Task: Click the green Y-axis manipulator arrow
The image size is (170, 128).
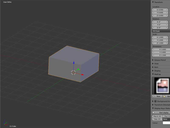Action: (78, 69)
